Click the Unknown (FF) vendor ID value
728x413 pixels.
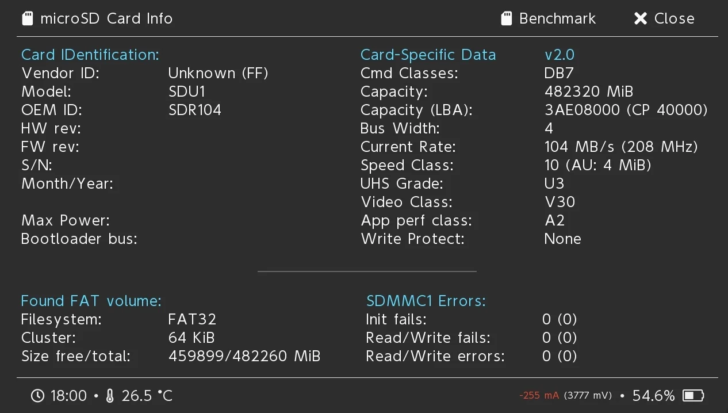click(x=219, y=73)
